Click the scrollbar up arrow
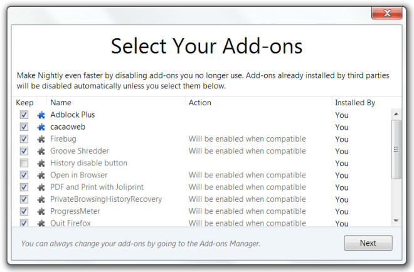 click(396, 114)
